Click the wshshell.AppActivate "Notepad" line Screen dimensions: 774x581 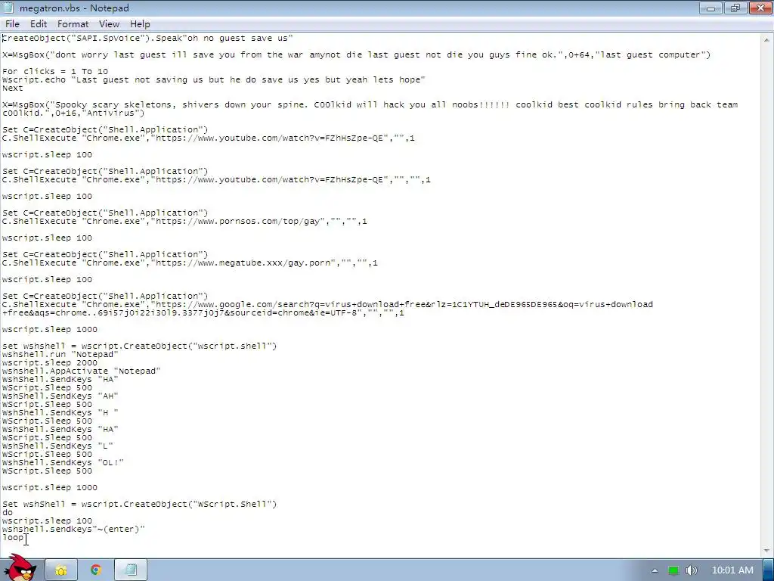[x=82, y=371]
